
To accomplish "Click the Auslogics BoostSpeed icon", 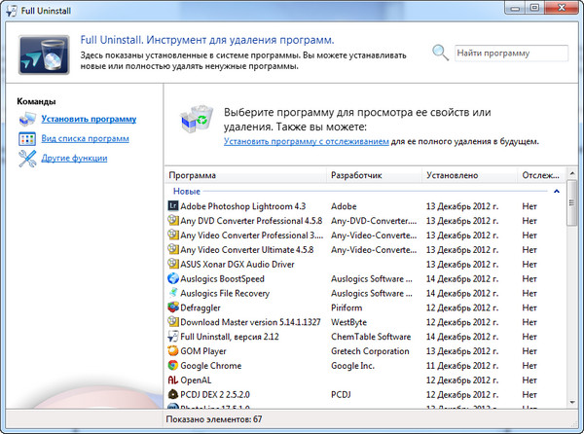I will 172,278.
